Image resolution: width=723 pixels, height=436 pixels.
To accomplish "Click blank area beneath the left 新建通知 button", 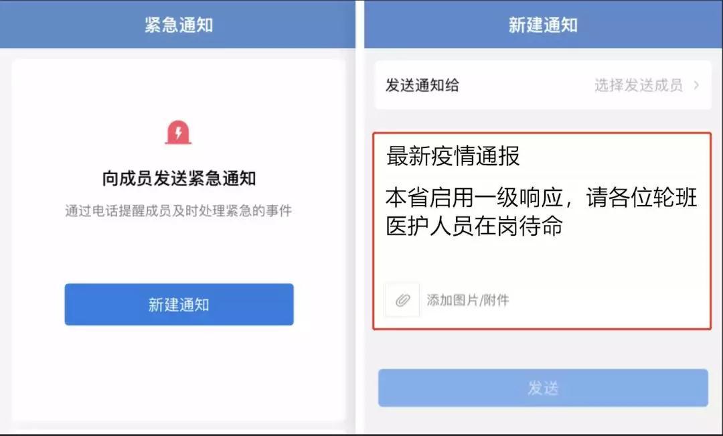I will [x=179, y=369].
